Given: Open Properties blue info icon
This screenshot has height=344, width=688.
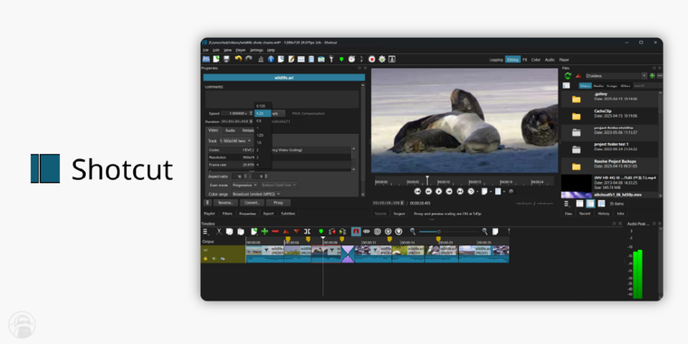Looking at the screenshot, I should pyautogui.click(x=271, y=59).
